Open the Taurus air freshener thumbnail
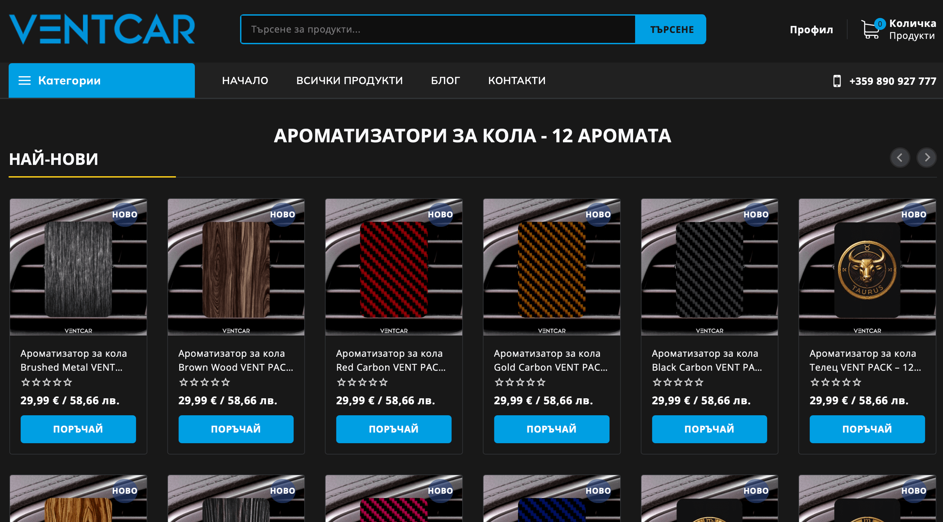 coord(867,267)
